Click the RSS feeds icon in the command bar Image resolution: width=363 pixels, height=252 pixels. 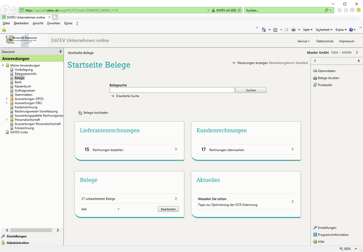tap(275, 30)
